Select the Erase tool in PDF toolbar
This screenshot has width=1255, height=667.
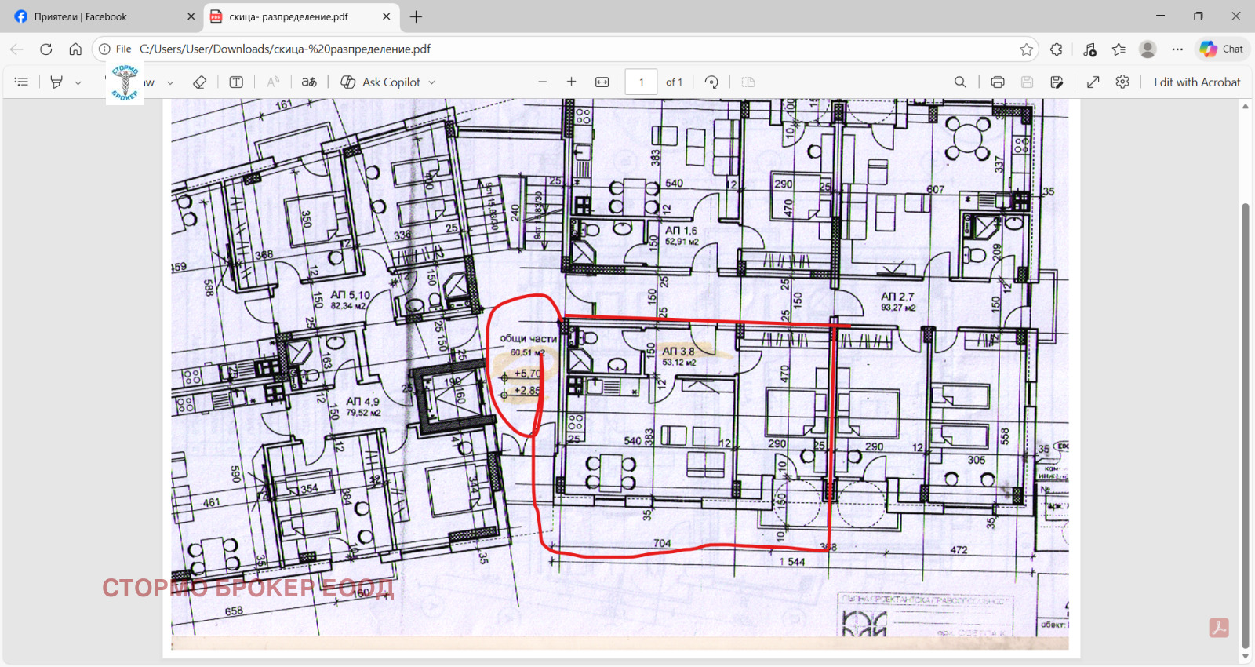(199, 82)
